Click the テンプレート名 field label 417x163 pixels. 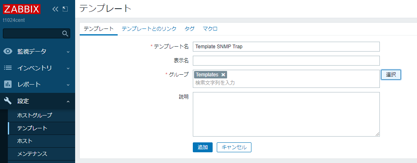click(171, 47)
